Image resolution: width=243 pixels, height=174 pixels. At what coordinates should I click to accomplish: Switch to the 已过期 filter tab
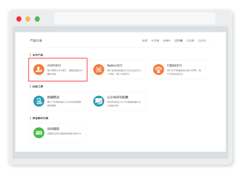click(x=190, y=41)
